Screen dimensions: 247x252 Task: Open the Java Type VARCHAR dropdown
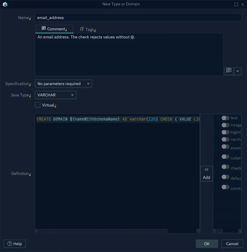click(x=56, y=95)
